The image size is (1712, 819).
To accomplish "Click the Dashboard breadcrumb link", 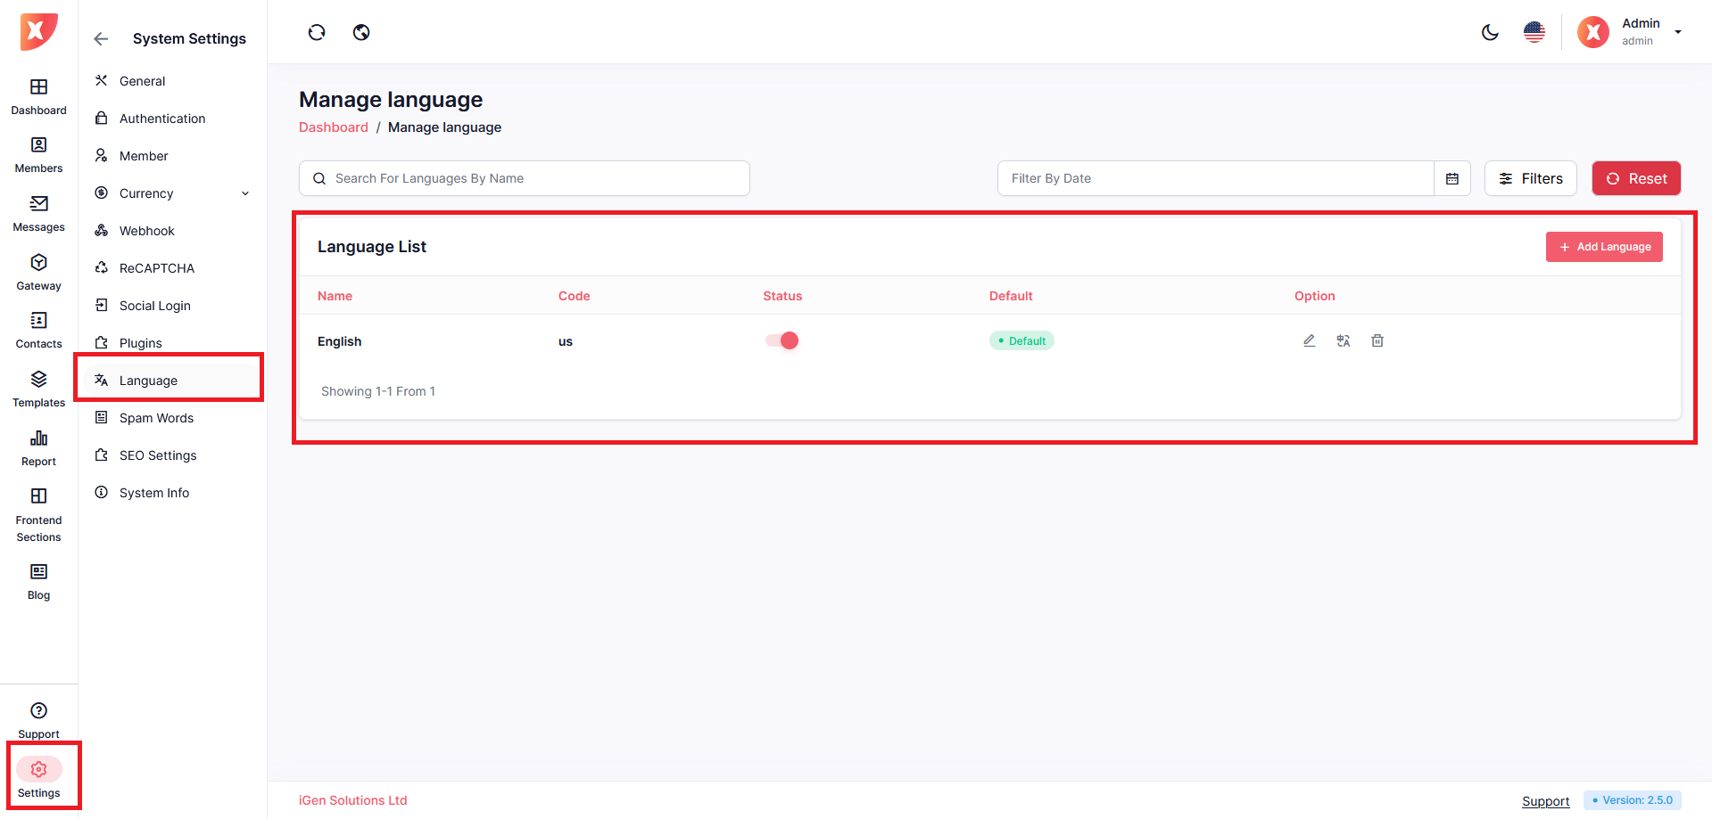I will coord(333,127).
